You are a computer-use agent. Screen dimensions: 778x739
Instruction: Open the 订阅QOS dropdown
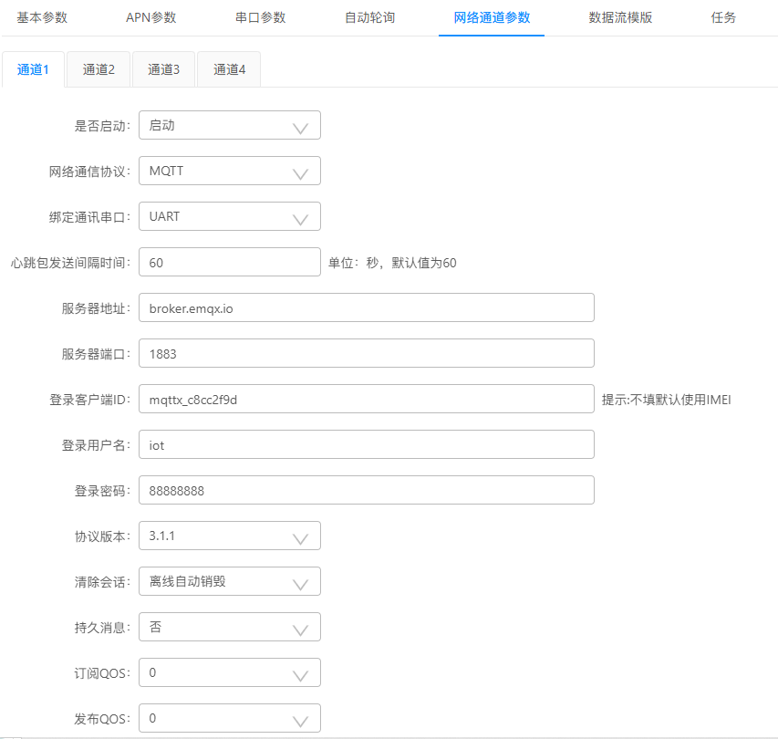coord(229,673)
